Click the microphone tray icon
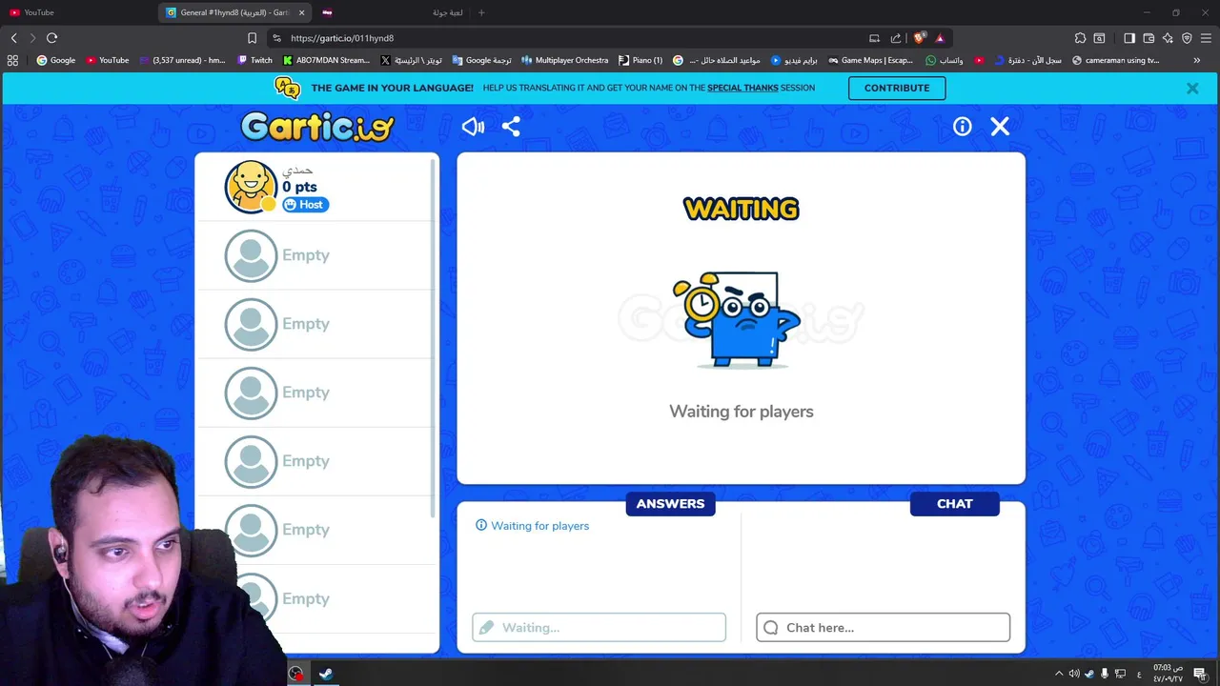1220x686 pixels. pyautogui.click(x=1105, y=674)
